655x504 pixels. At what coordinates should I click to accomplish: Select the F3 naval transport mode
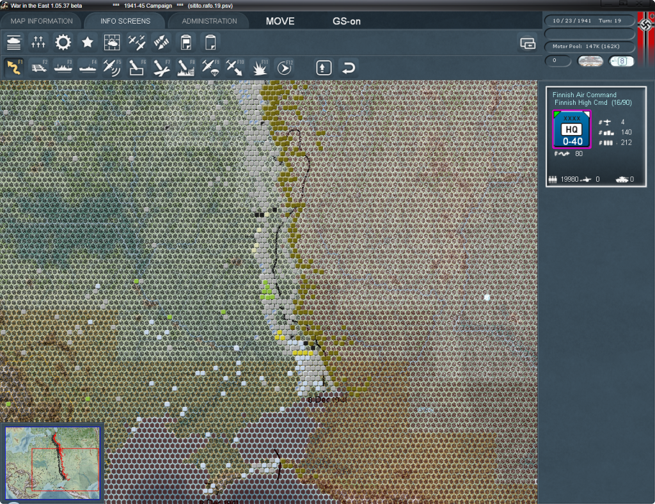coord(63,68)
